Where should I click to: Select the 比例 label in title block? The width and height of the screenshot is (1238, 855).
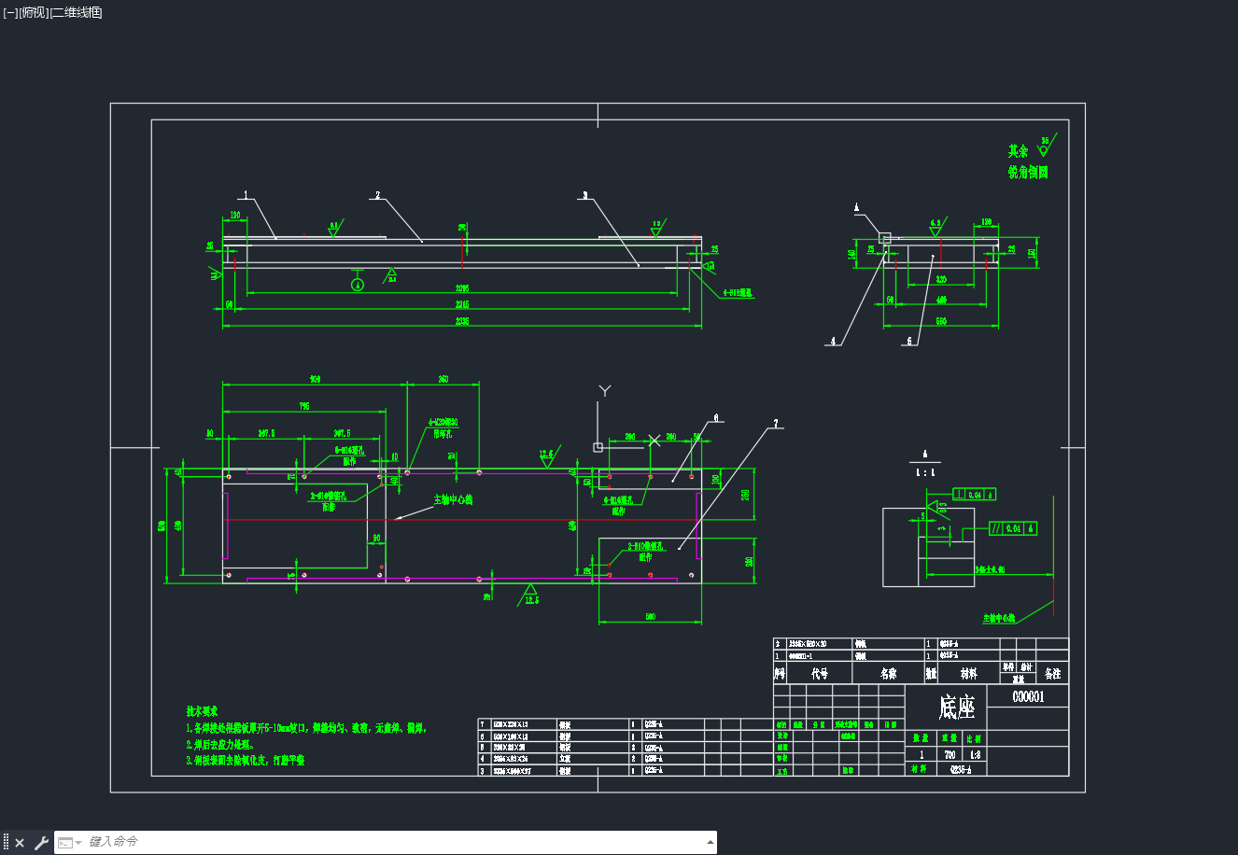coord(975,738)
